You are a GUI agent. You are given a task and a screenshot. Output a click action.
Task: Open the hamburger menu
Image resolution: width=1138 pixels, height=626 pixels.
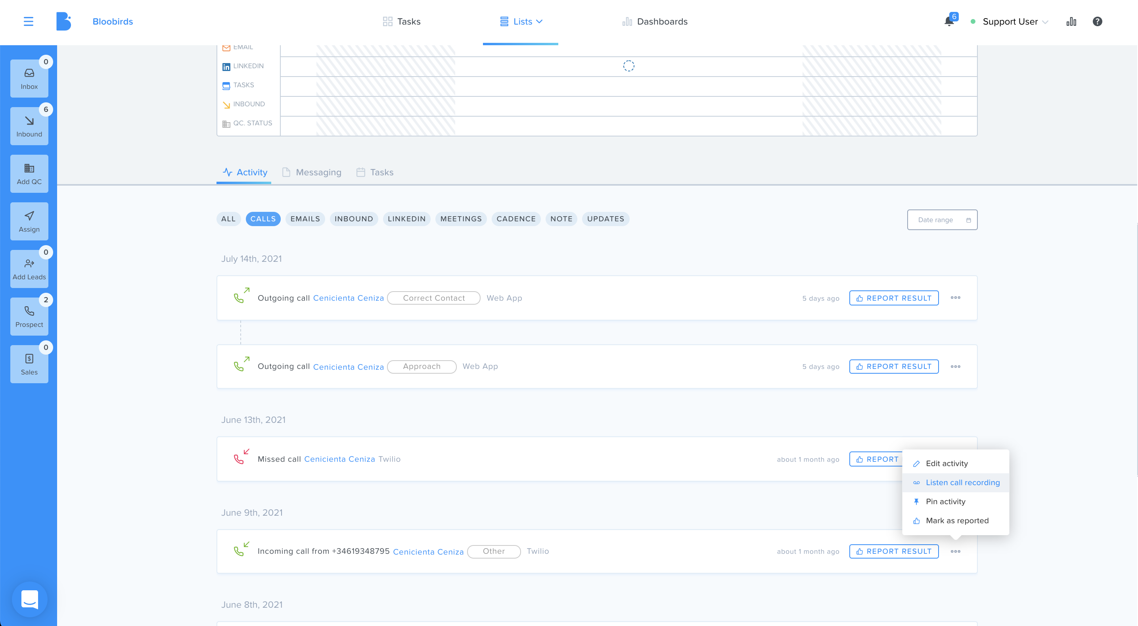(28, 21)
